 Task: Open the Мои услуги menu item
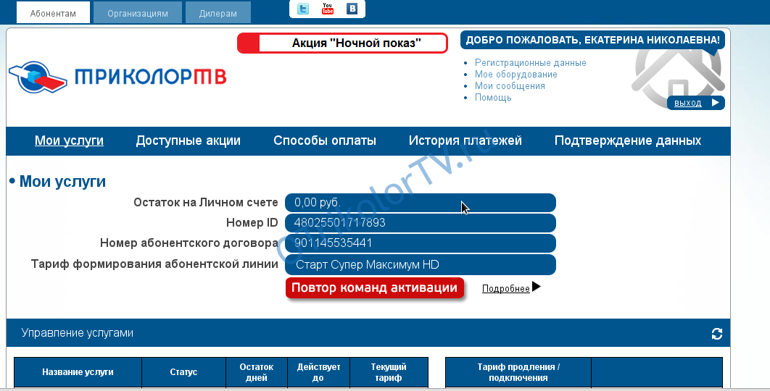pos(69,140)
